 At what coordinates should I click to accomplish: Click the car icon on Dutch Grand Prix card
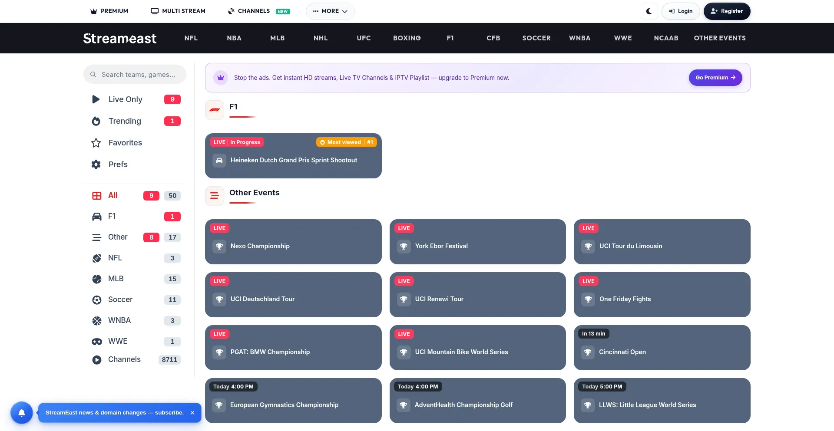coord(219,161)
